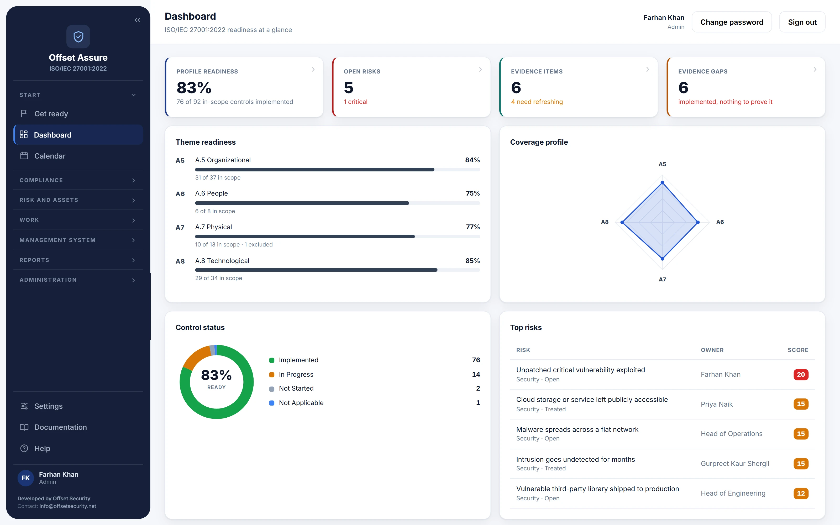Expand the ADMINISTRATION section
Screen dimensions: 840x525
[x=78, y=280]
